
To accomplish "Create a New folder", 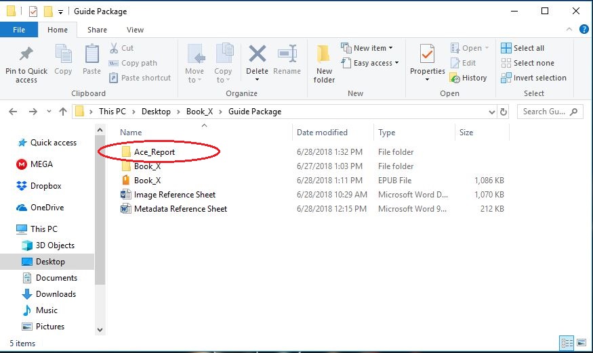I will coord(324,64).
